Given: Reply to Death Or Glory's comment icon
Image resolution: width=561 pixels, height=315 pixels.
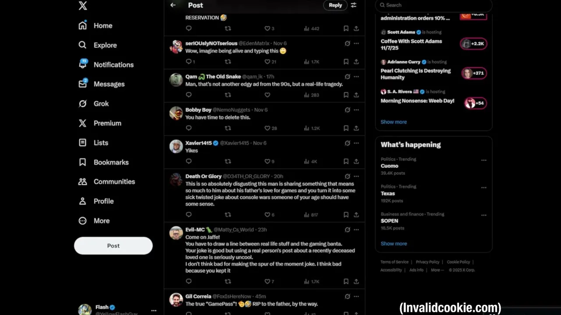Looking at the screenshot, I should pyautogui.click(x=188, y=215).
